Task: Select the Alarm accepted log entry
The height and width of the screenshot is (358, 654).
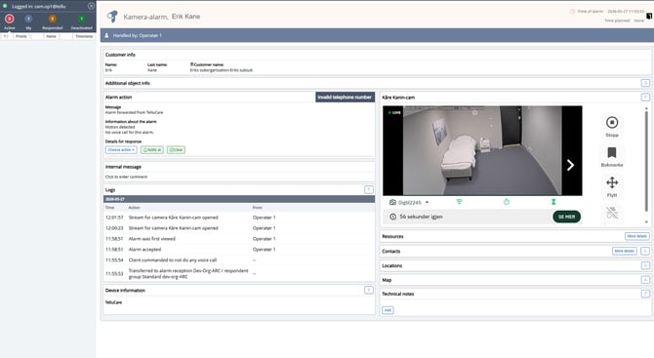Action: (239, 249)
